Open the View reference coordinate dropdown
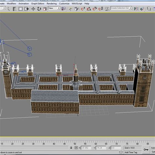155x155 pixels. 54,8
